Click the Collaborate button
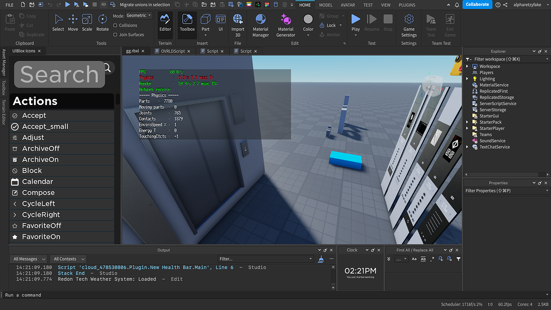The image size is (551, 310). click(476, 4)
